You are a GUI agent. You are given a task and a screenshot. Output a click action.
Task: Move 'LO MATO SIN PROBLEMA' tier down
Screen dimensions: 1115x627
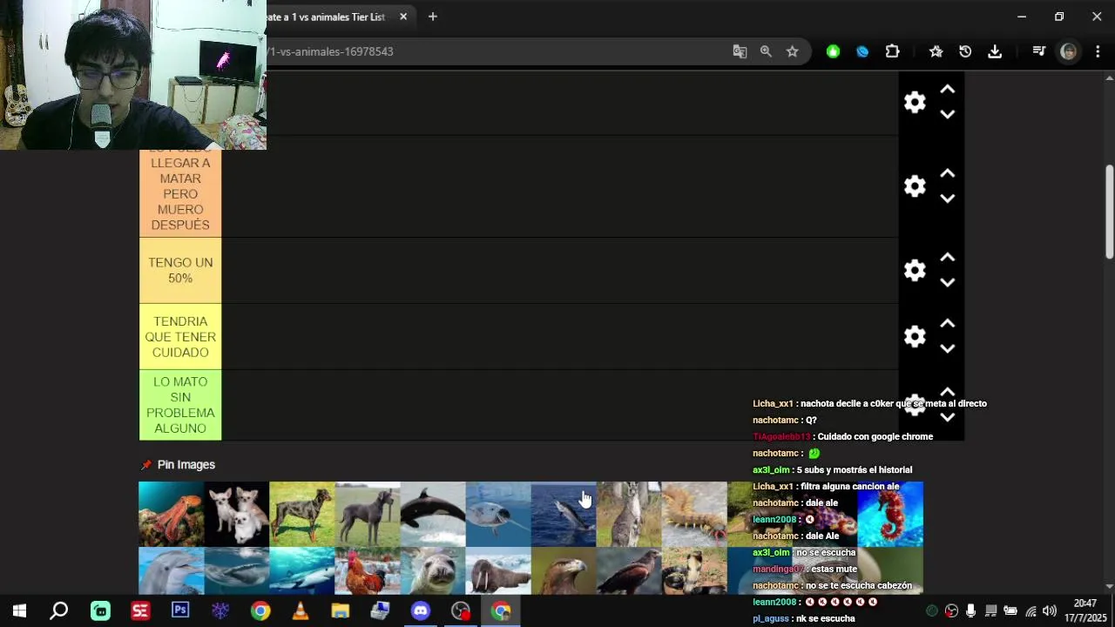[948, 417]
